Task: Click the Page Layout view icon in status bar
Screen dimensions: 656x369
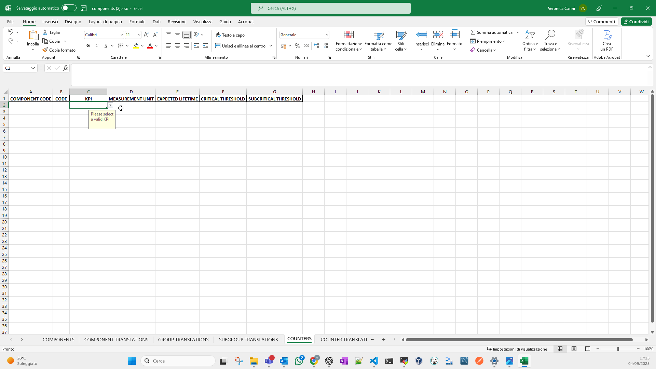Action: coord(574,349)
